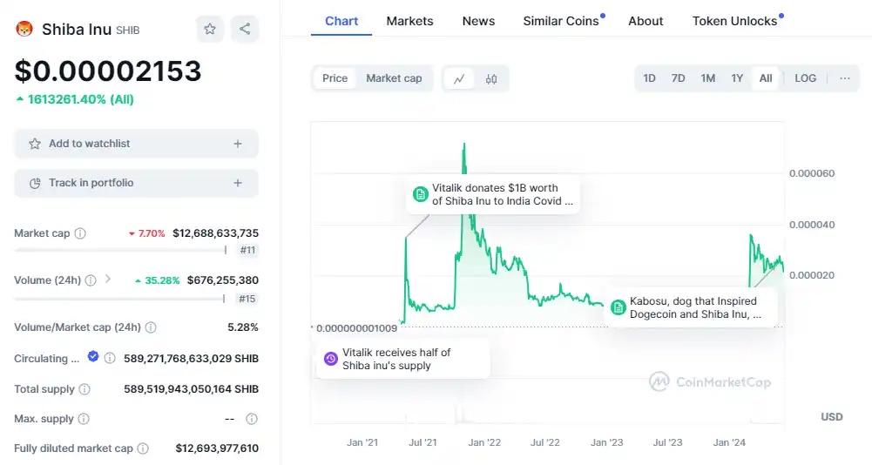Toggle the chart to Price view
Screen dimensions: 872x465
(335, 78)
